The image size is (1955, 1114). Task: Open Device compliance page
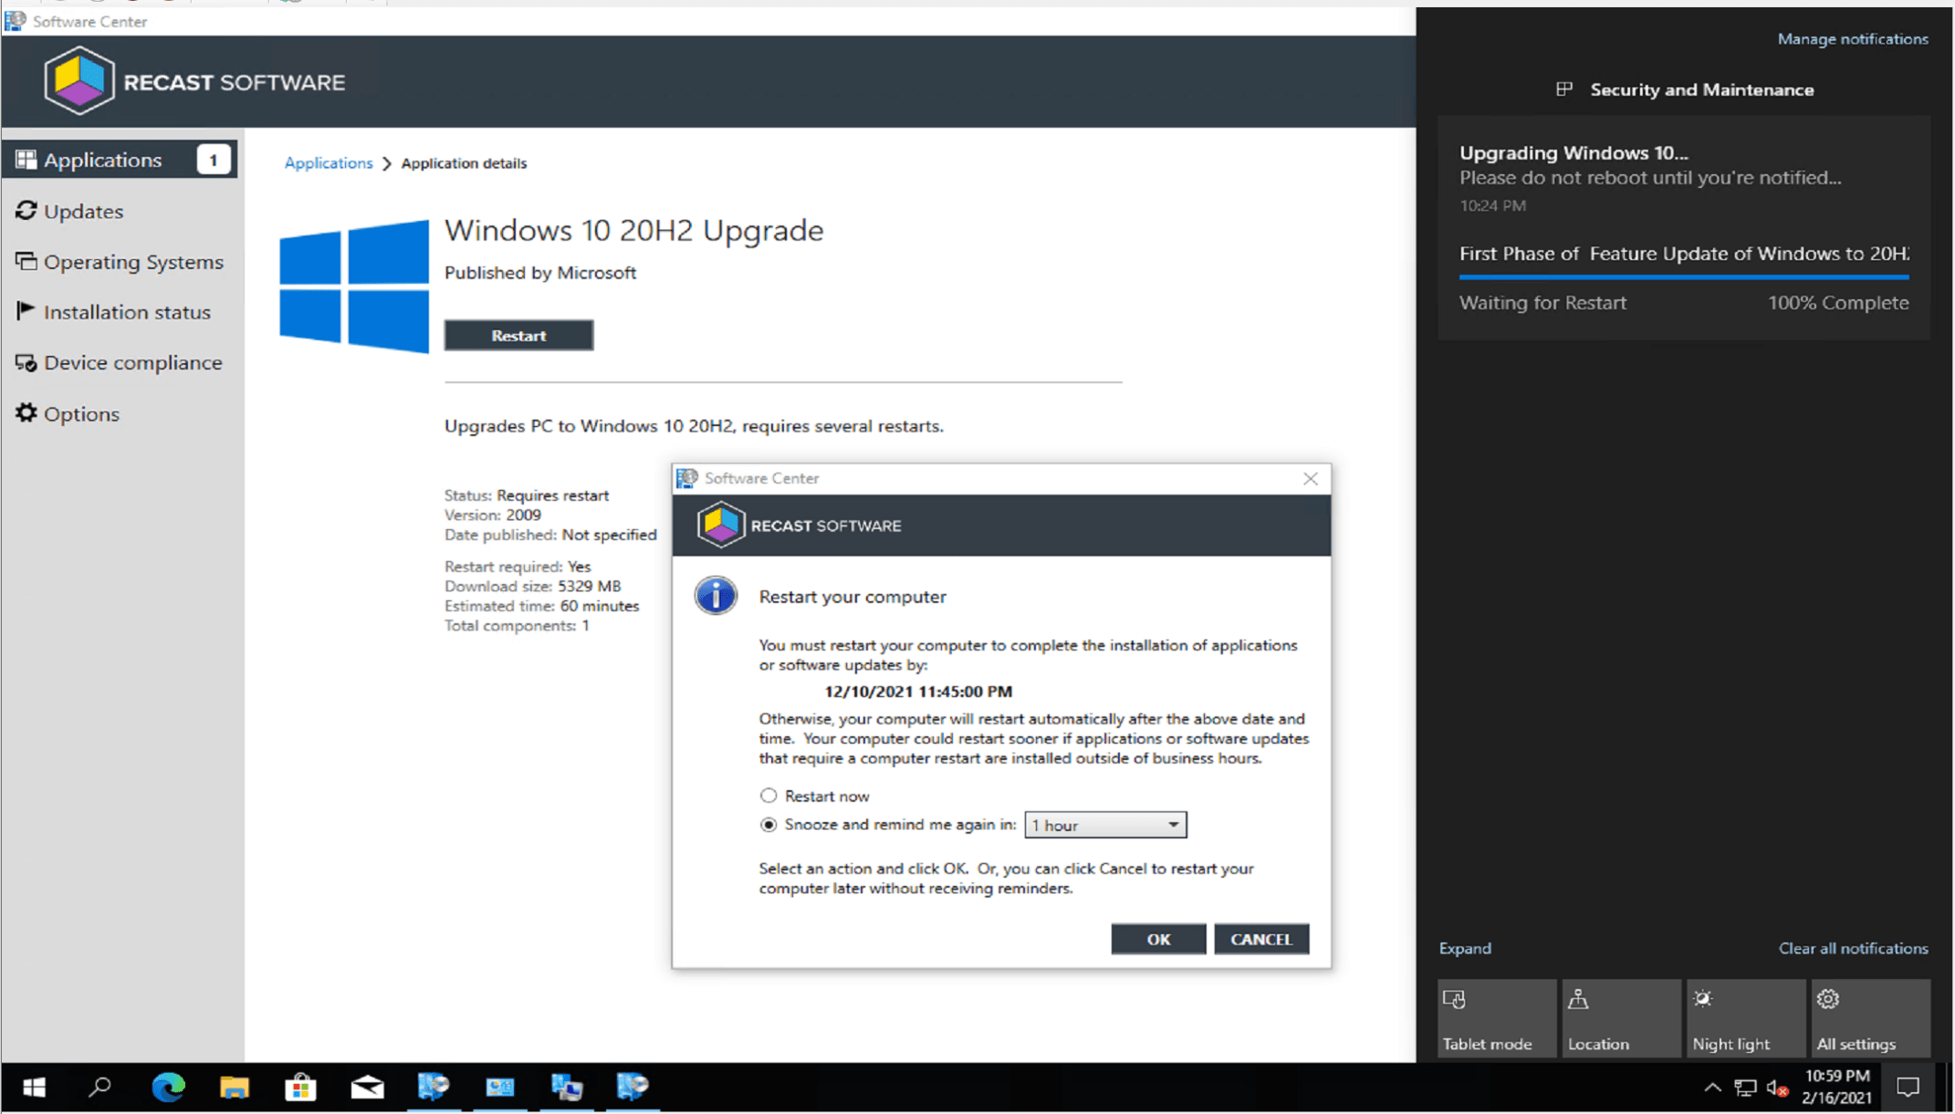pyautogui.click(x=132, y=363)
